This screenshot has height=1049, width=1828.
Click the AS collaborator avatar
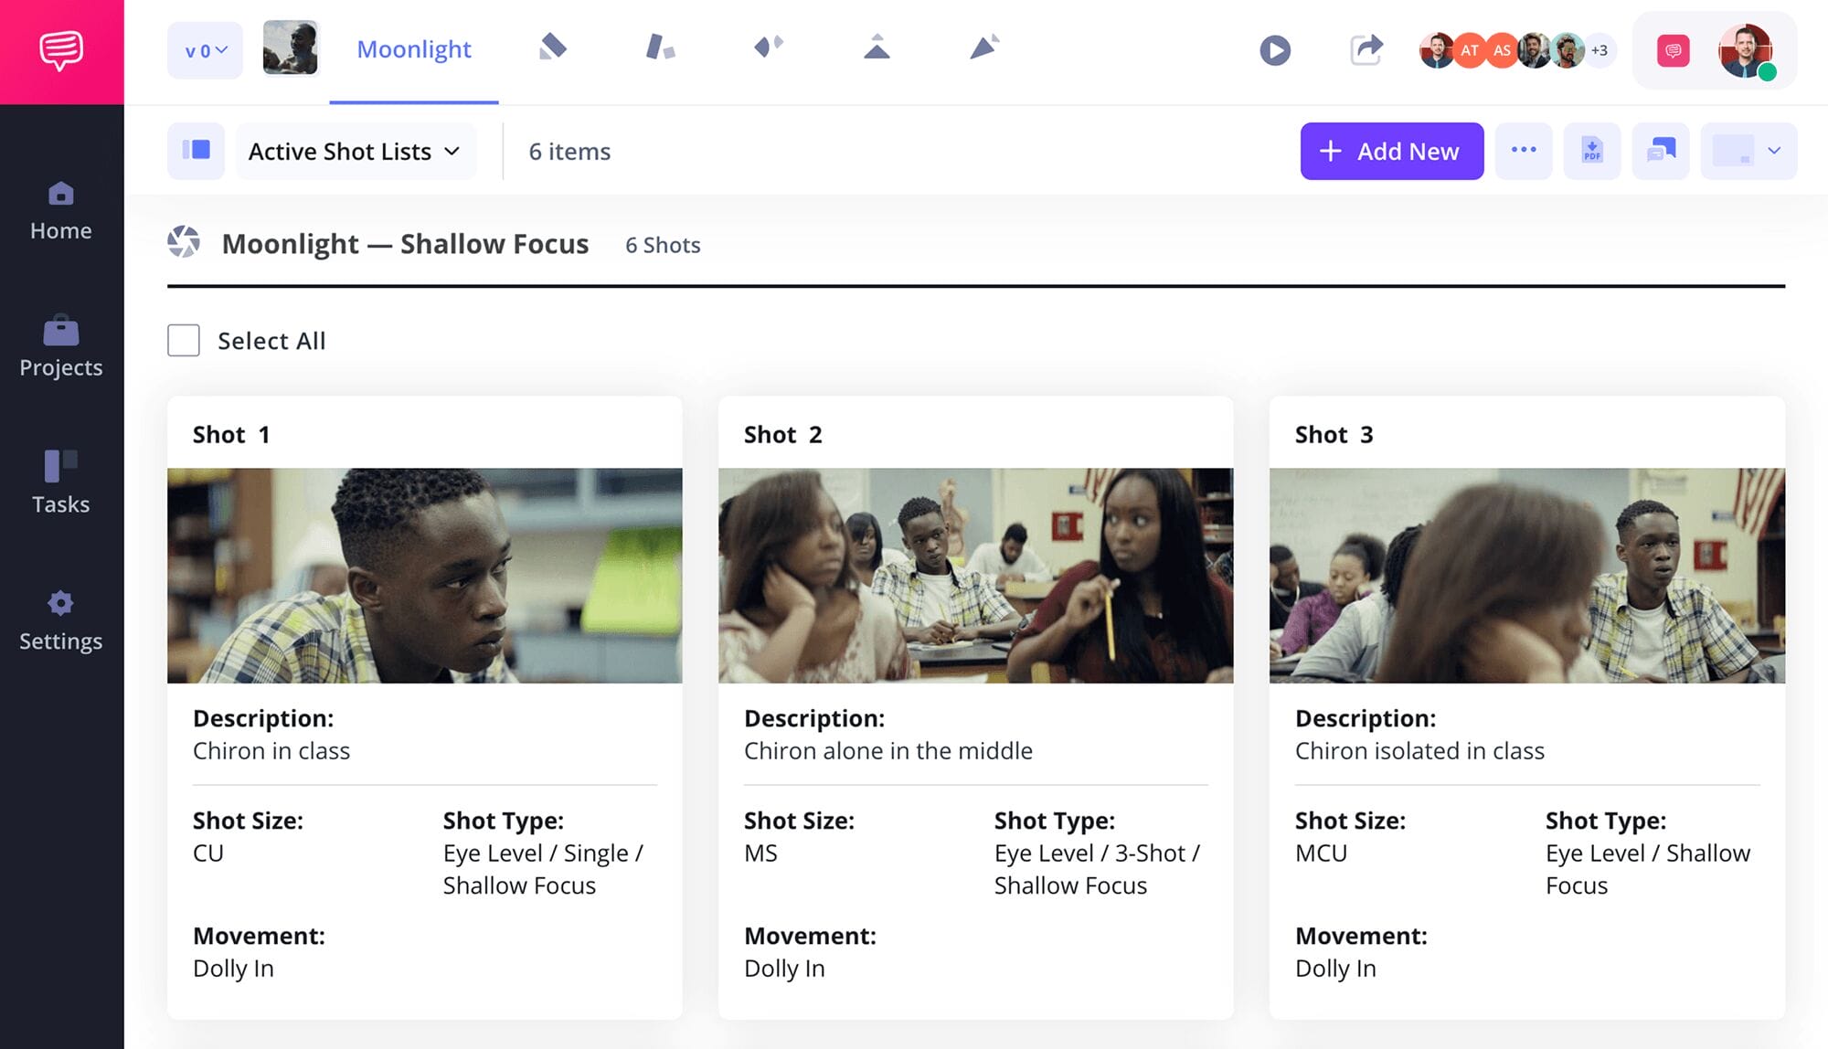pos(1502,50)
